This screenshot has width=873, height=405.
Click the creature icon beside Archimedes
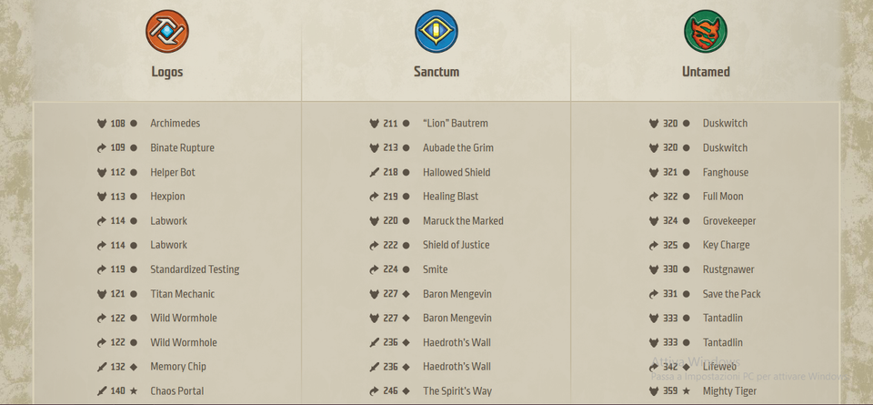tap(102, 124)
